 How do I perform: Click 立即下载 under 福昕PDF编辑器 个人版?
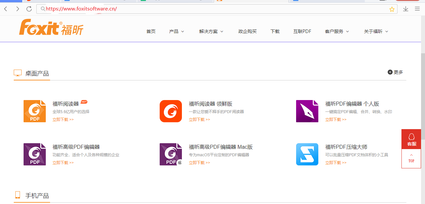(x=336, y=120)
